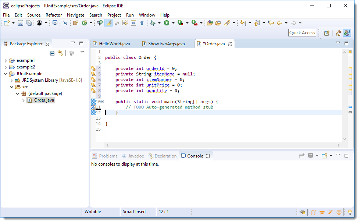Close the Console view tab
The height and width of the screenshot is (223, 360).
(x=208, y=156)
